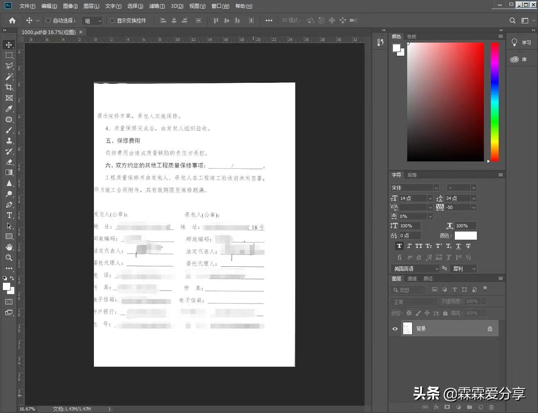Toggle all caps in Character panel
Screen dimensions: 538x413
[419, 246]
